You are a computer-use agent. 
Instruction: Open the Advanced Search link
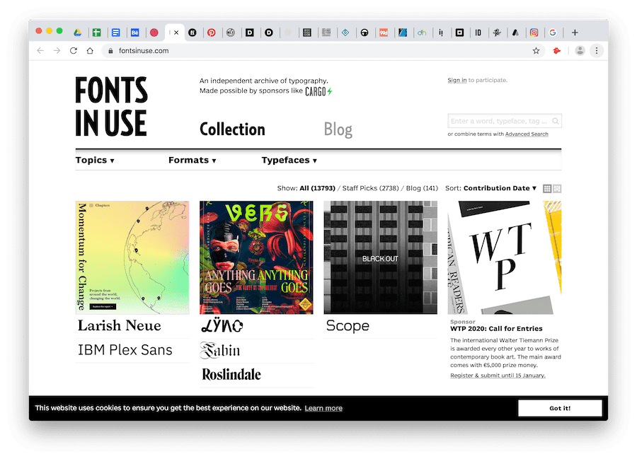click(527, 134)
